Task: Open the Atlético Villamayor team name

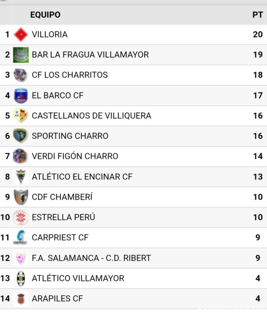Action: (78, 278)
